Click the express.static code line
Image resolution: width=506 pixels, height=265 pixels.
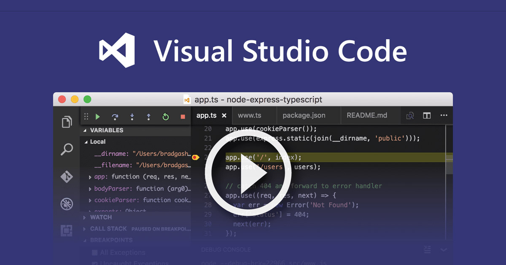pyautogui.click(x=323, y=138)
